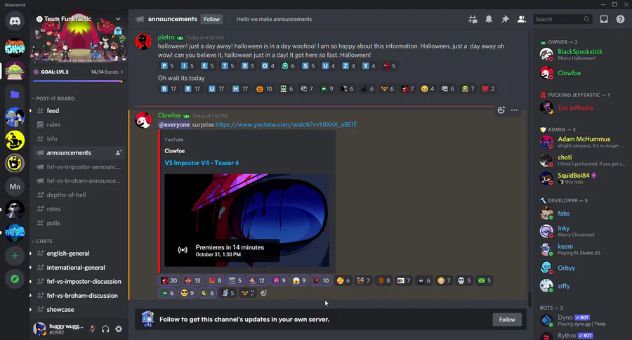Open Discord home direct messages

click(15, 21)
